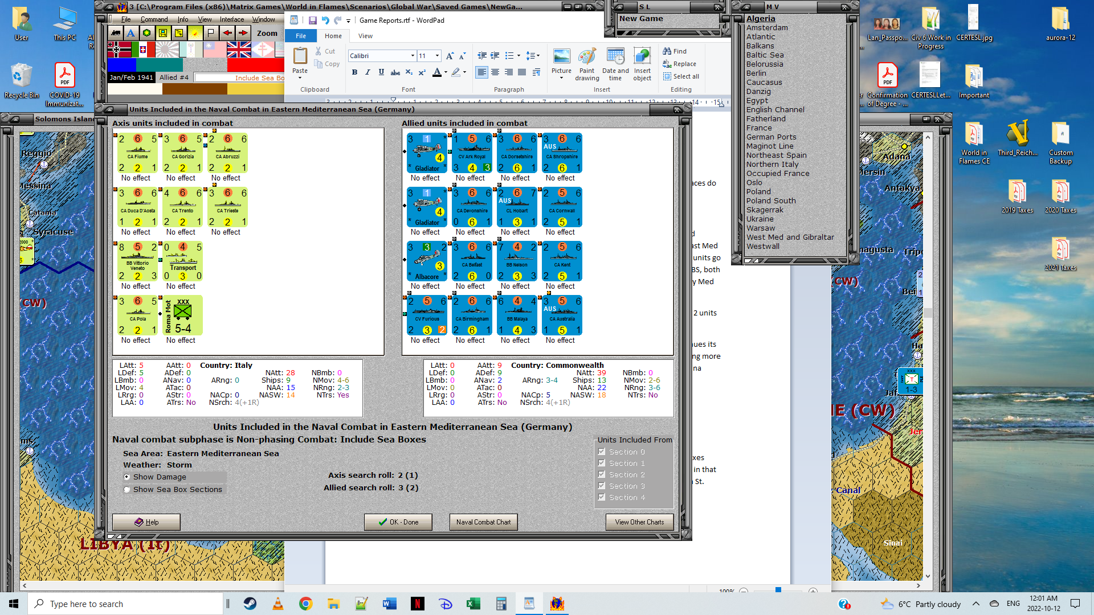Select Egypt in the map views list

(757, 101)
